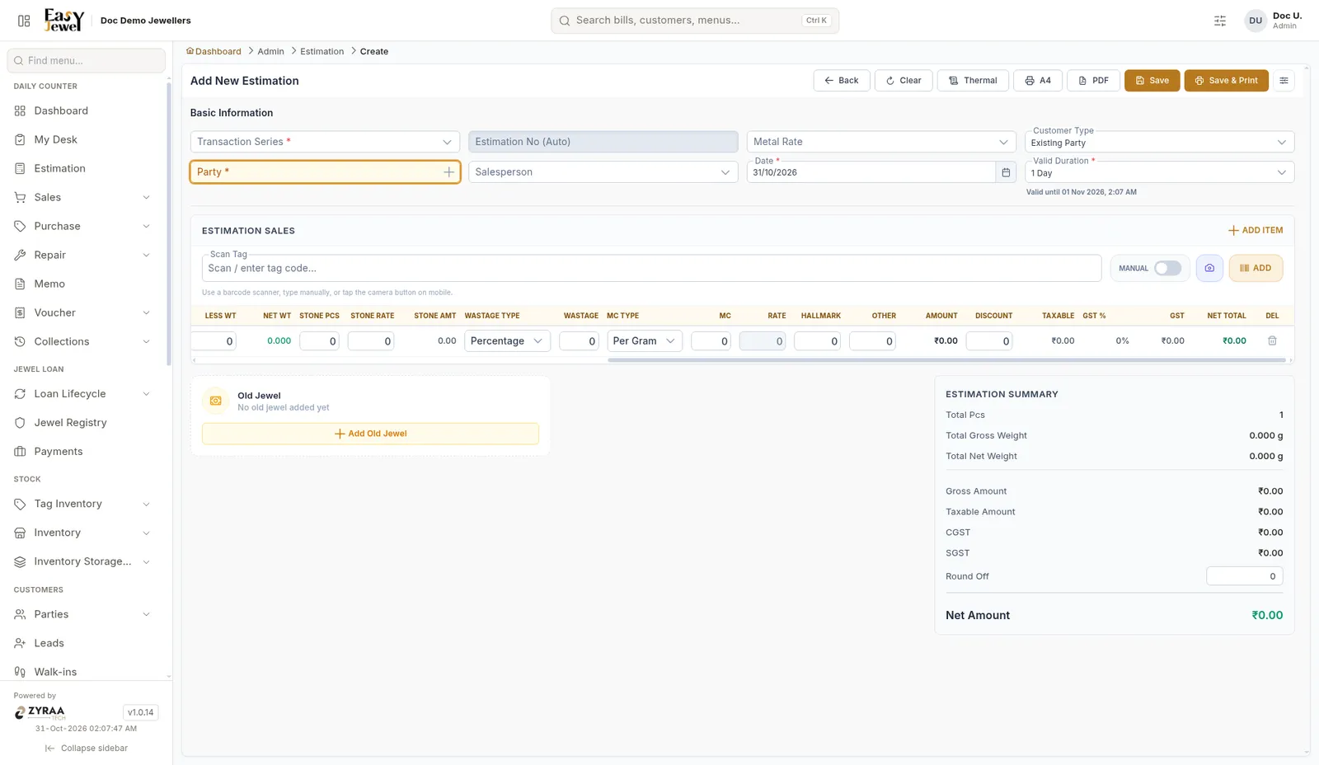Expand the Purchase sidebar menu
The width and height of the screenshot is (1319, 765).
pyautogui.click(x=86, y=226)
